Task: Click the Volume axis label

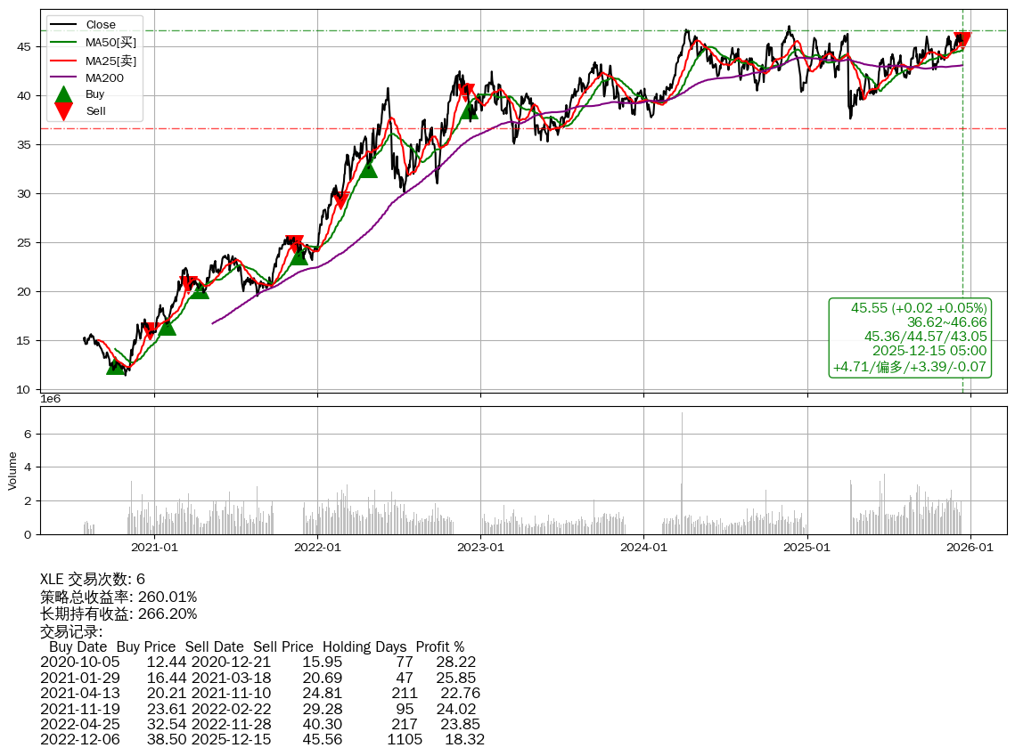Action: 12,471
